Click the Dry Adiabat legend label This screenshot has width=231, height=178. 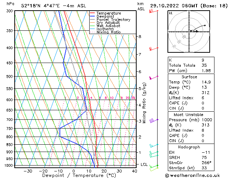[x=108, y=23]
